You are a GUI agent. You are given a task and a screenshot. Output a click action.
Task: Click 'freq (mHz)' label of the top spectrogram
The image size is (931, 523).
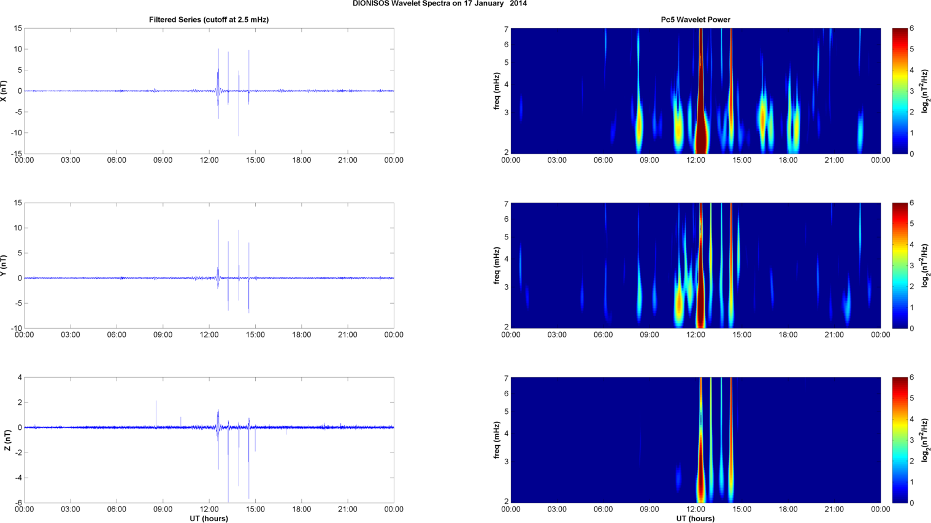497,91
